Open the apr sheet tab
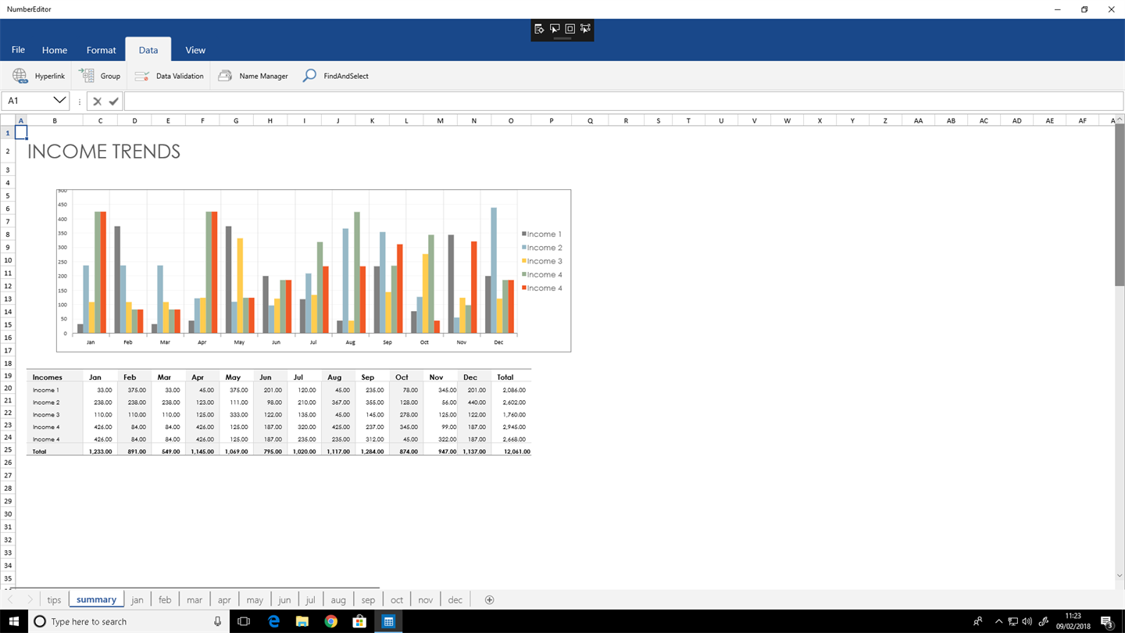 pos(224,600)
